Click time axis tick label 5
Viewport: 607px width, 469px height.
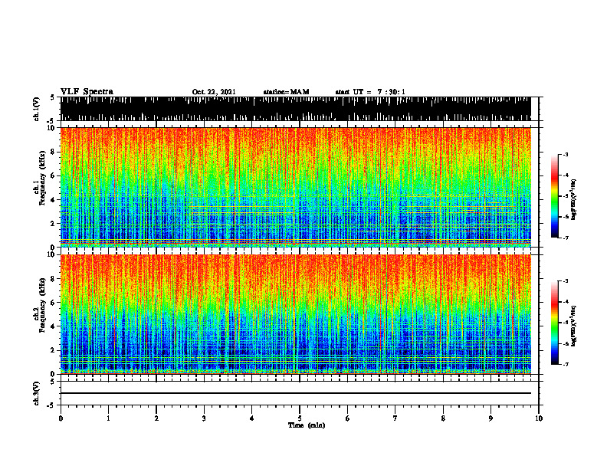pyautogui.click(x=300, y=418)
